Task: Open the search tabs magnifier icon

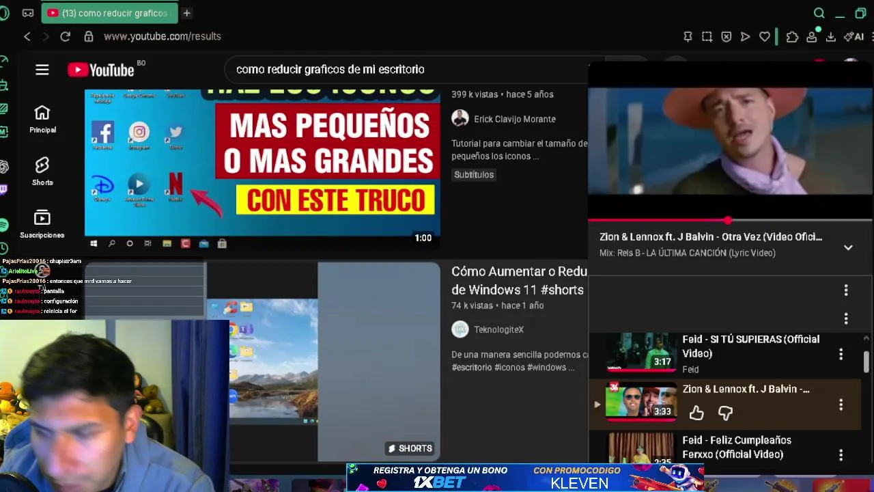Action: 819,13
